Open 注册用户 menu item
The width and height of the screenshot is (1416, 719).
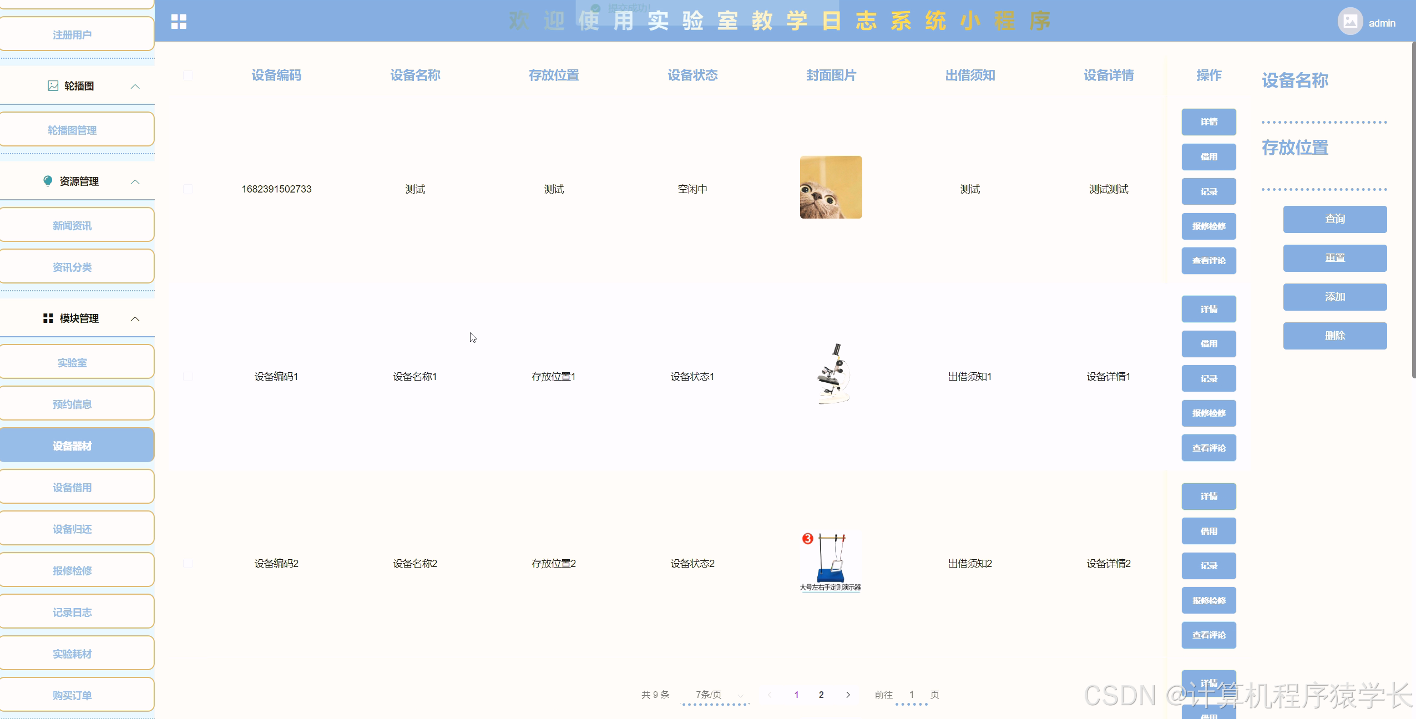coord(77,34)
